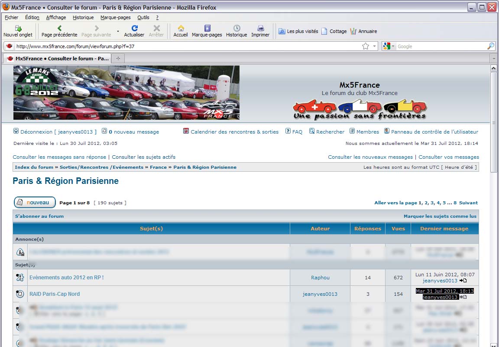Go to last post of RAID Paris-Cap Nord
This screenshot has width=499, height=347.
463,297
